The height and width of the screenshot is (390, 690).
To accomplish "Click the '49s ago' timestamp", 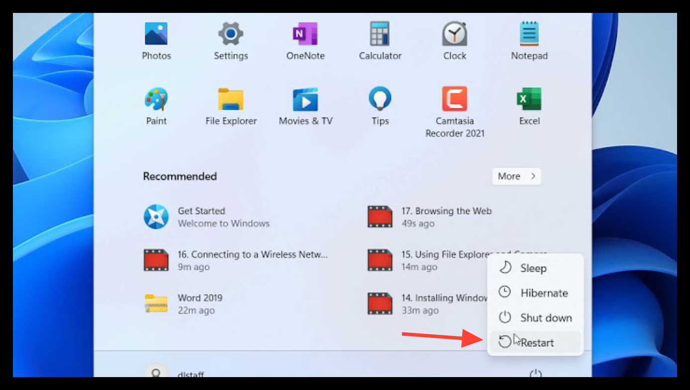I will point(418,224).
